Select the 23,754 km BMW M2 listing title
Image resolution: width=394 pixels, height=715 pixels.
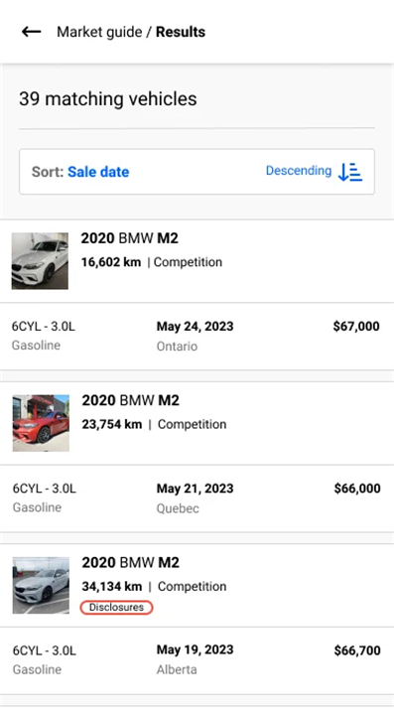(x=131, y=400)
